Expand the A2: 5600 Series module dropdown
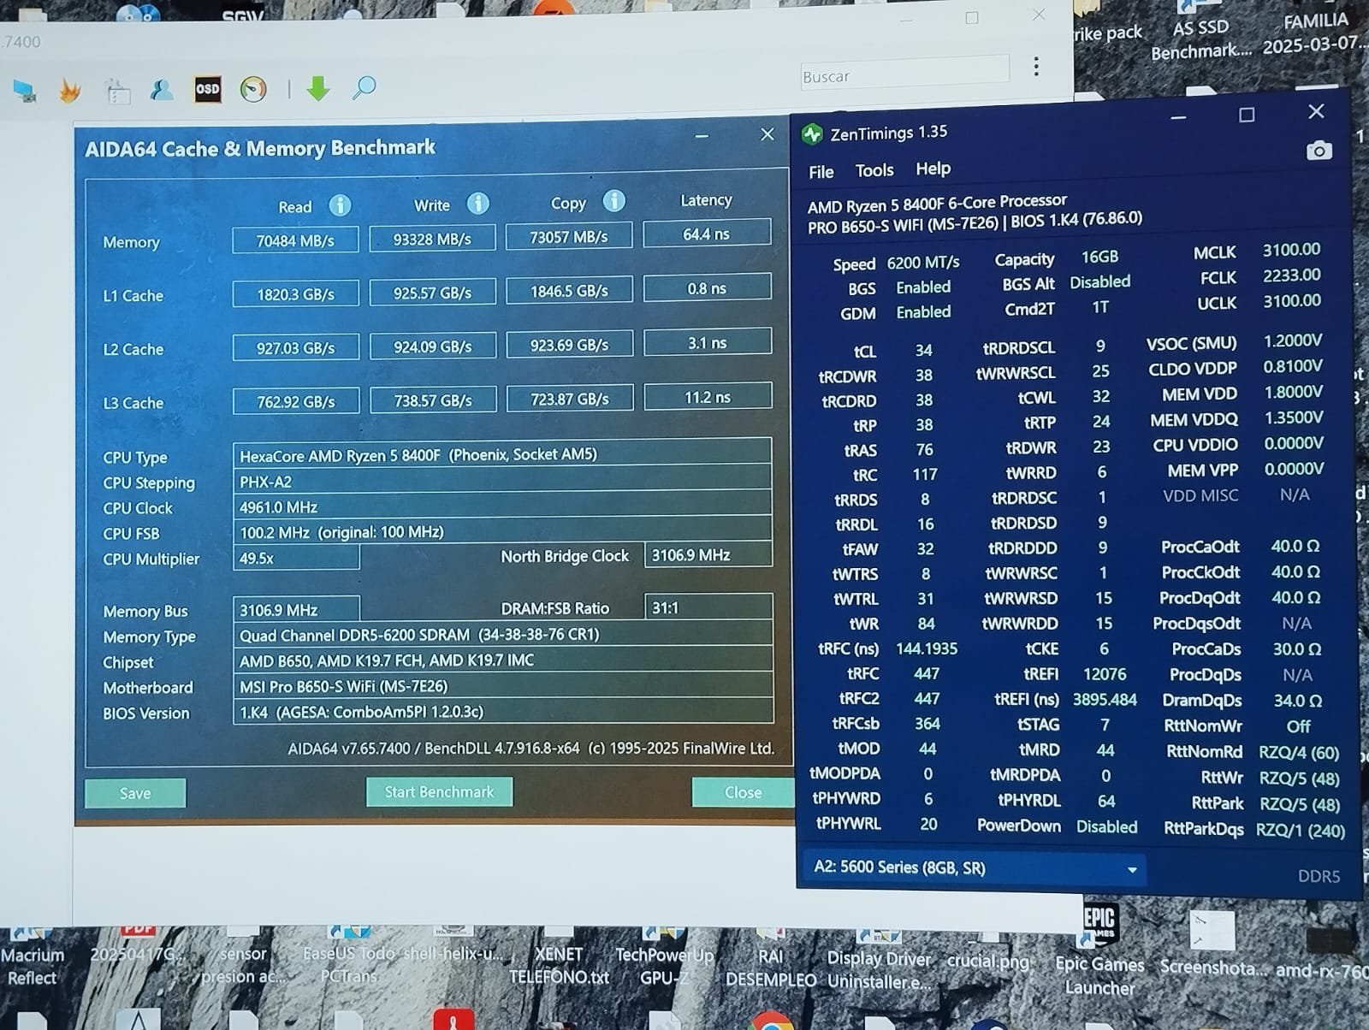1369x1030 pixels. 975,868
